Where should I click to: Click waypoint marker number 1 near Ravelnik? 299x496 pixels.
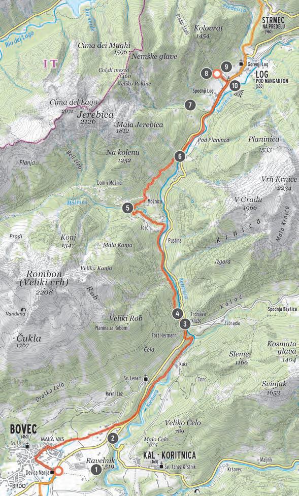(x=96, y=469)
